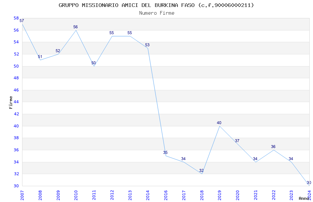
Task: Click x-axis year label 2007
Action: (22, 195)
